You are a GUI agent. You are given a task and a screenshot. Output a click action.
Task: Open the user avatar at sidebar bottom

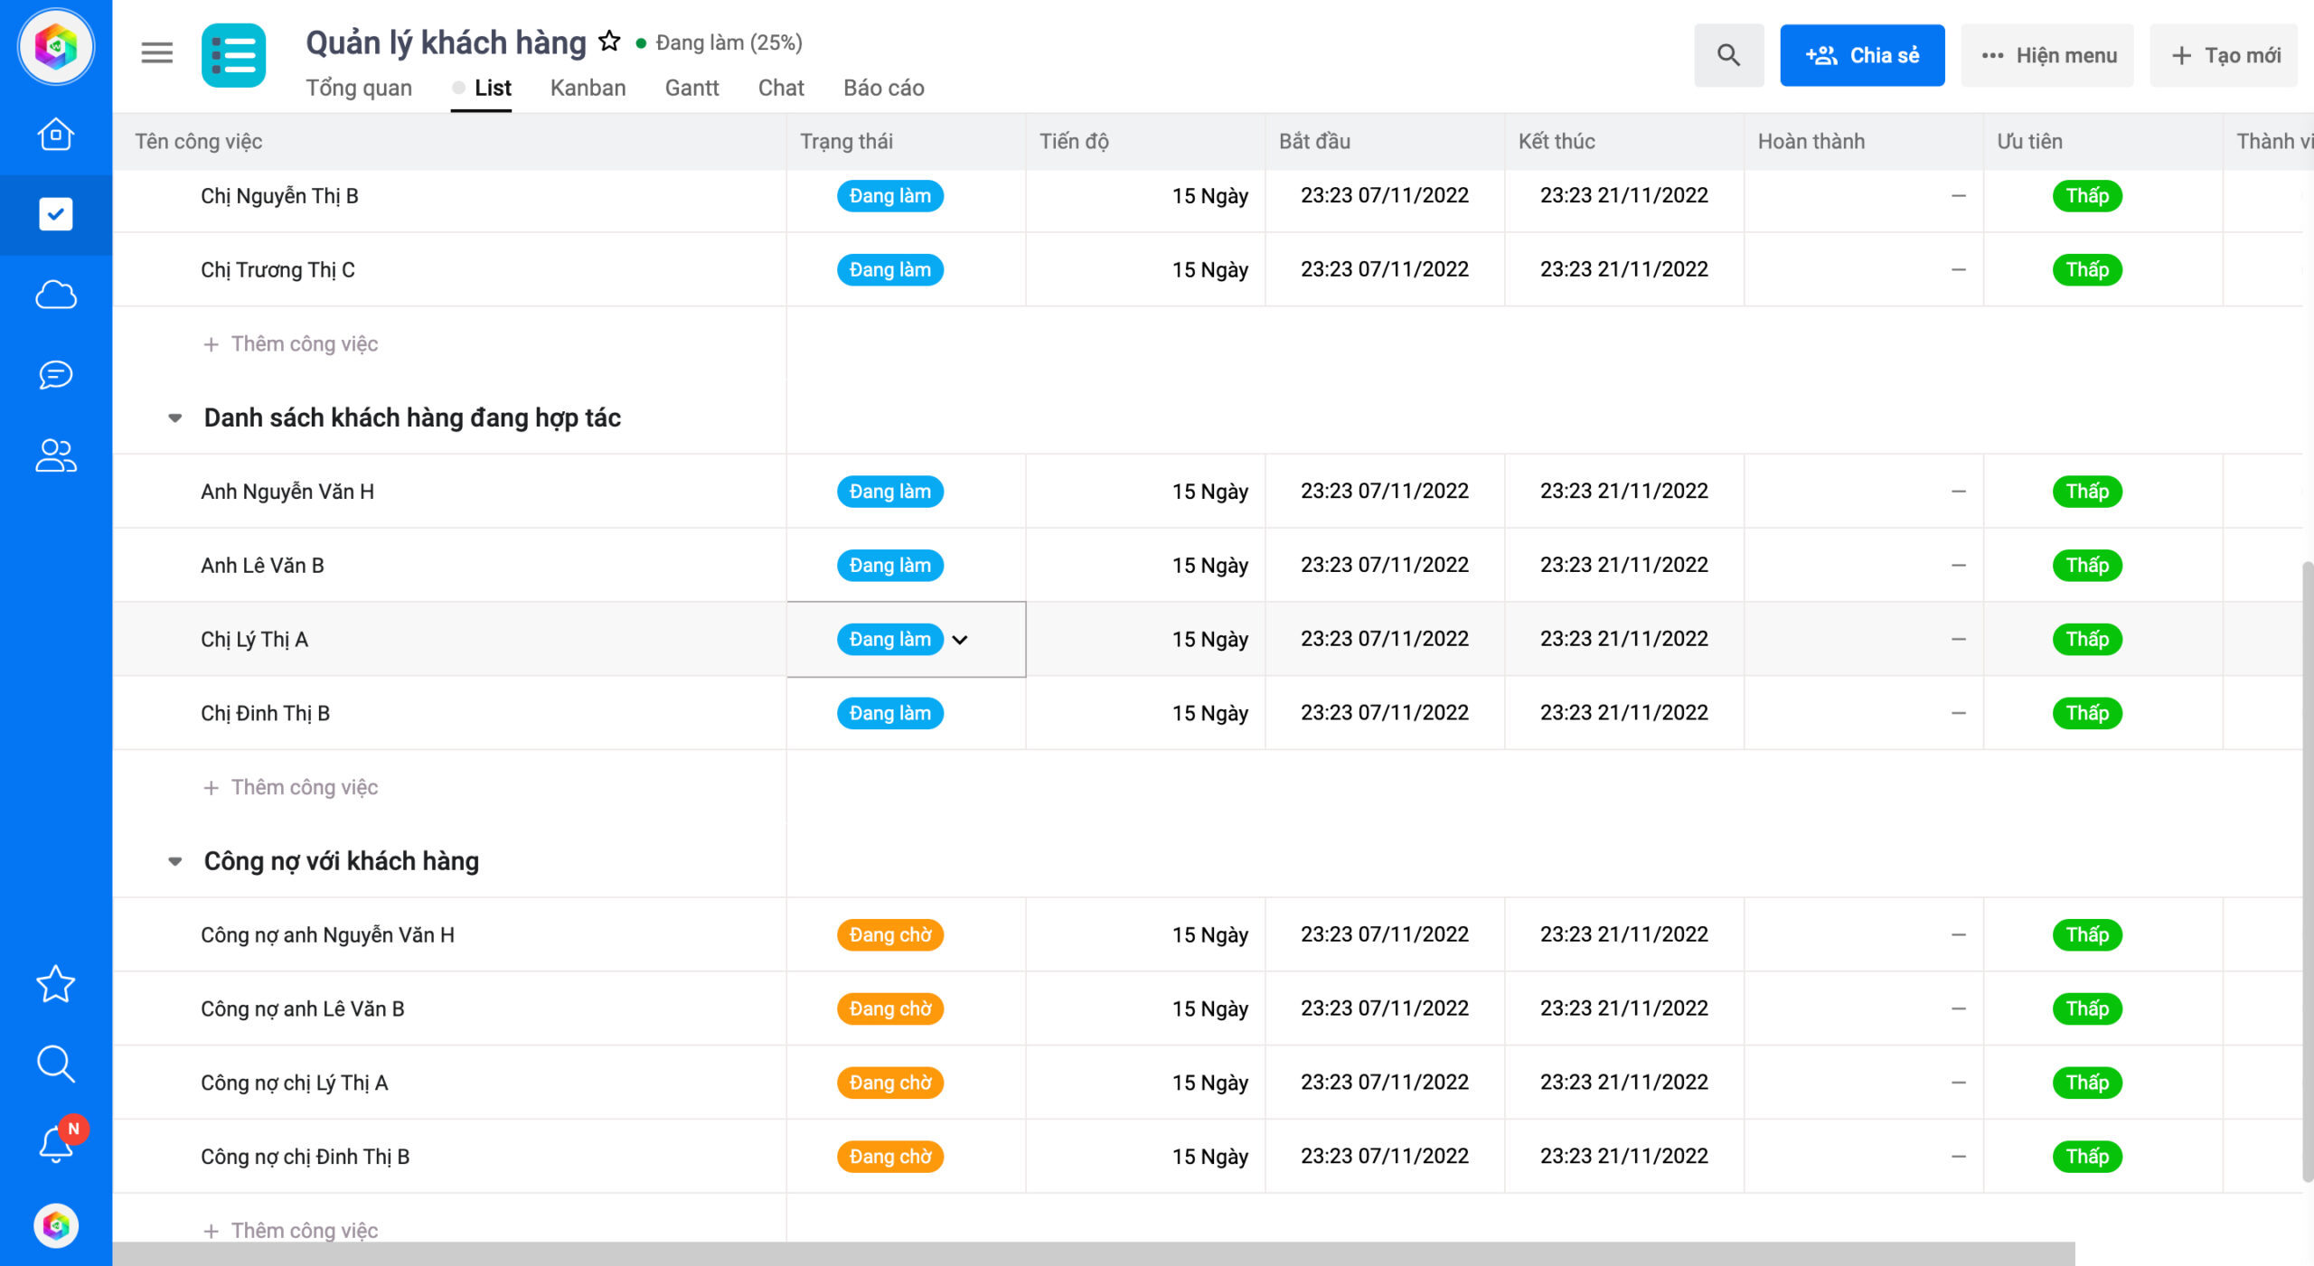56,1226
